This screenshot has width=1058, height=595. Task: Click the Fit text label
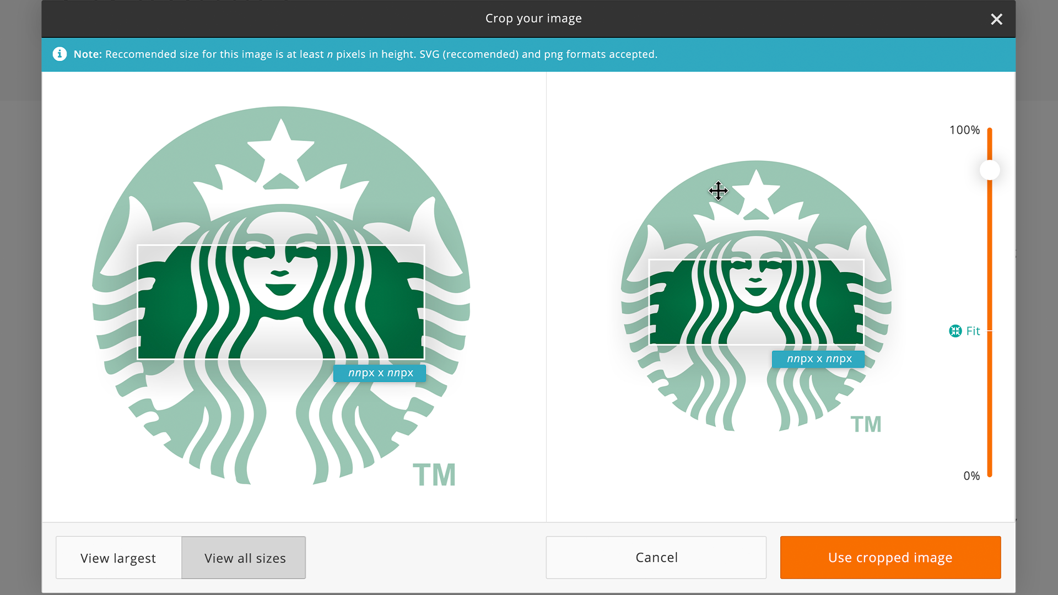(973, 331)
